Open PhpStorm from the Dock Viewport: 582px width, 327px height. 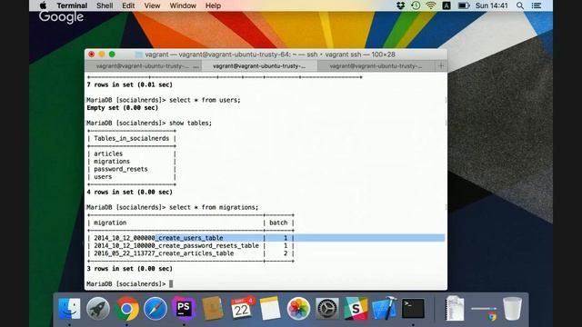(x=184, y=309)
